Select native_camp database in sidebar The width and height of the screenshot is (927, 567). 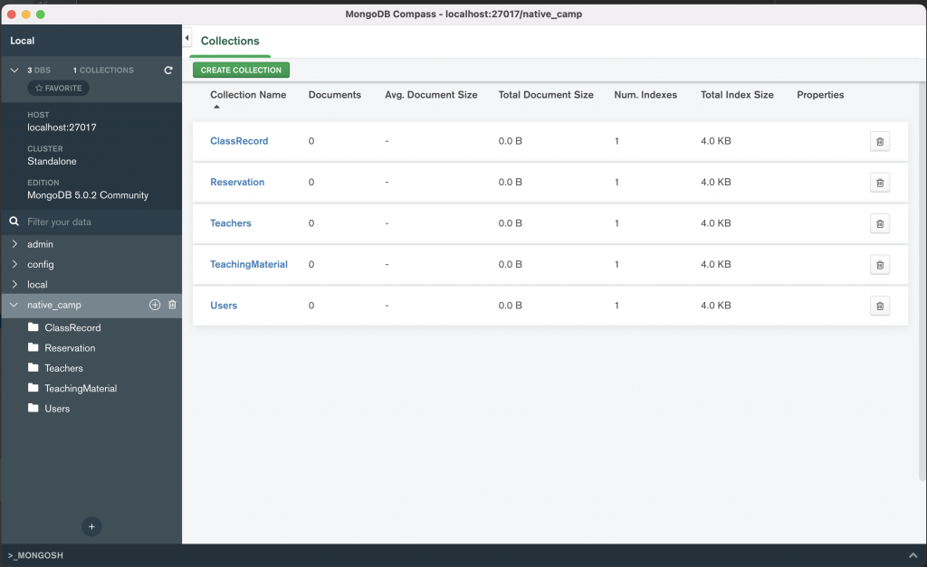[x=53, y=305]
